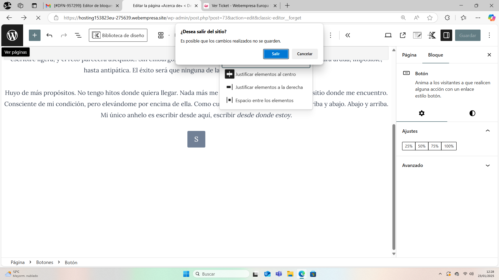Screen dimensions: 499x280
Task: Confirm leaving with the Salir button
Action: [276, 54]
